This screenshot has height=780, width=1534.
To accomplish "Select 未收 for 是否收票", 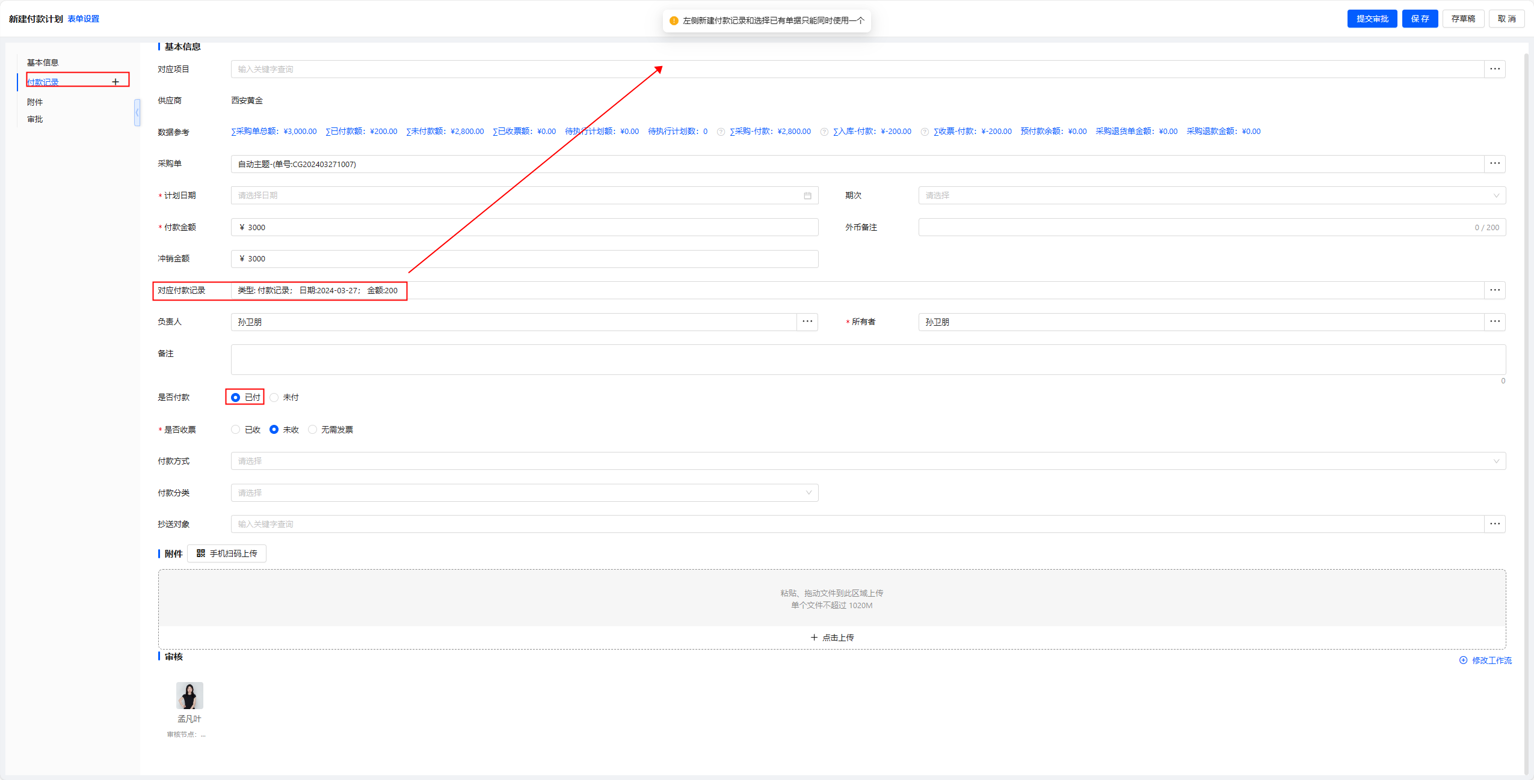I will (x=274, y=430).
